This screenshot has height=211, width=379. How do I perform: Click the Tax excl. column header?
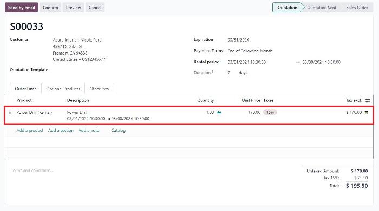pos(354,100)
